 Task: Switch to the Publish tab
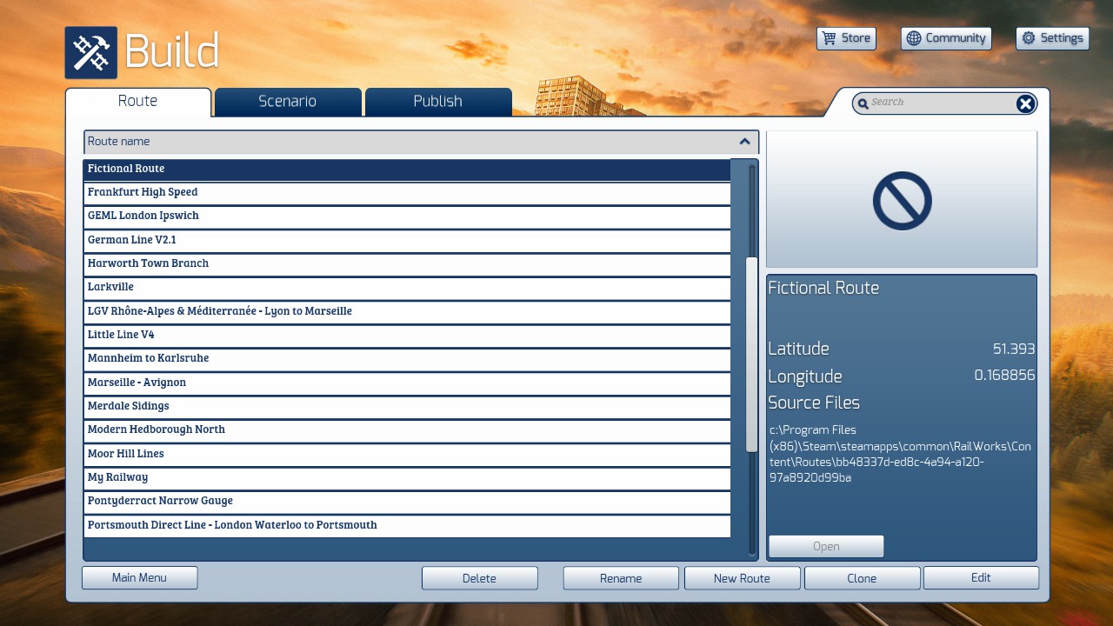437,102
